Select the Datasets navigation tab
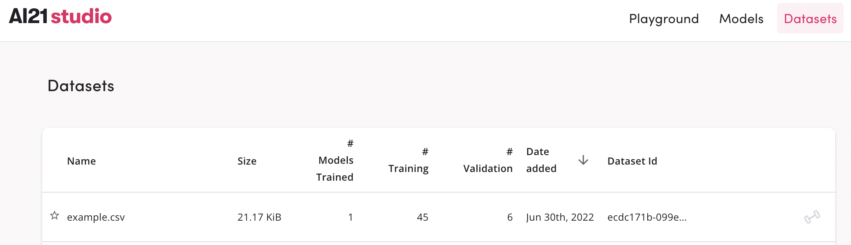This screenshot has height=245, width=851. (809, 19)
